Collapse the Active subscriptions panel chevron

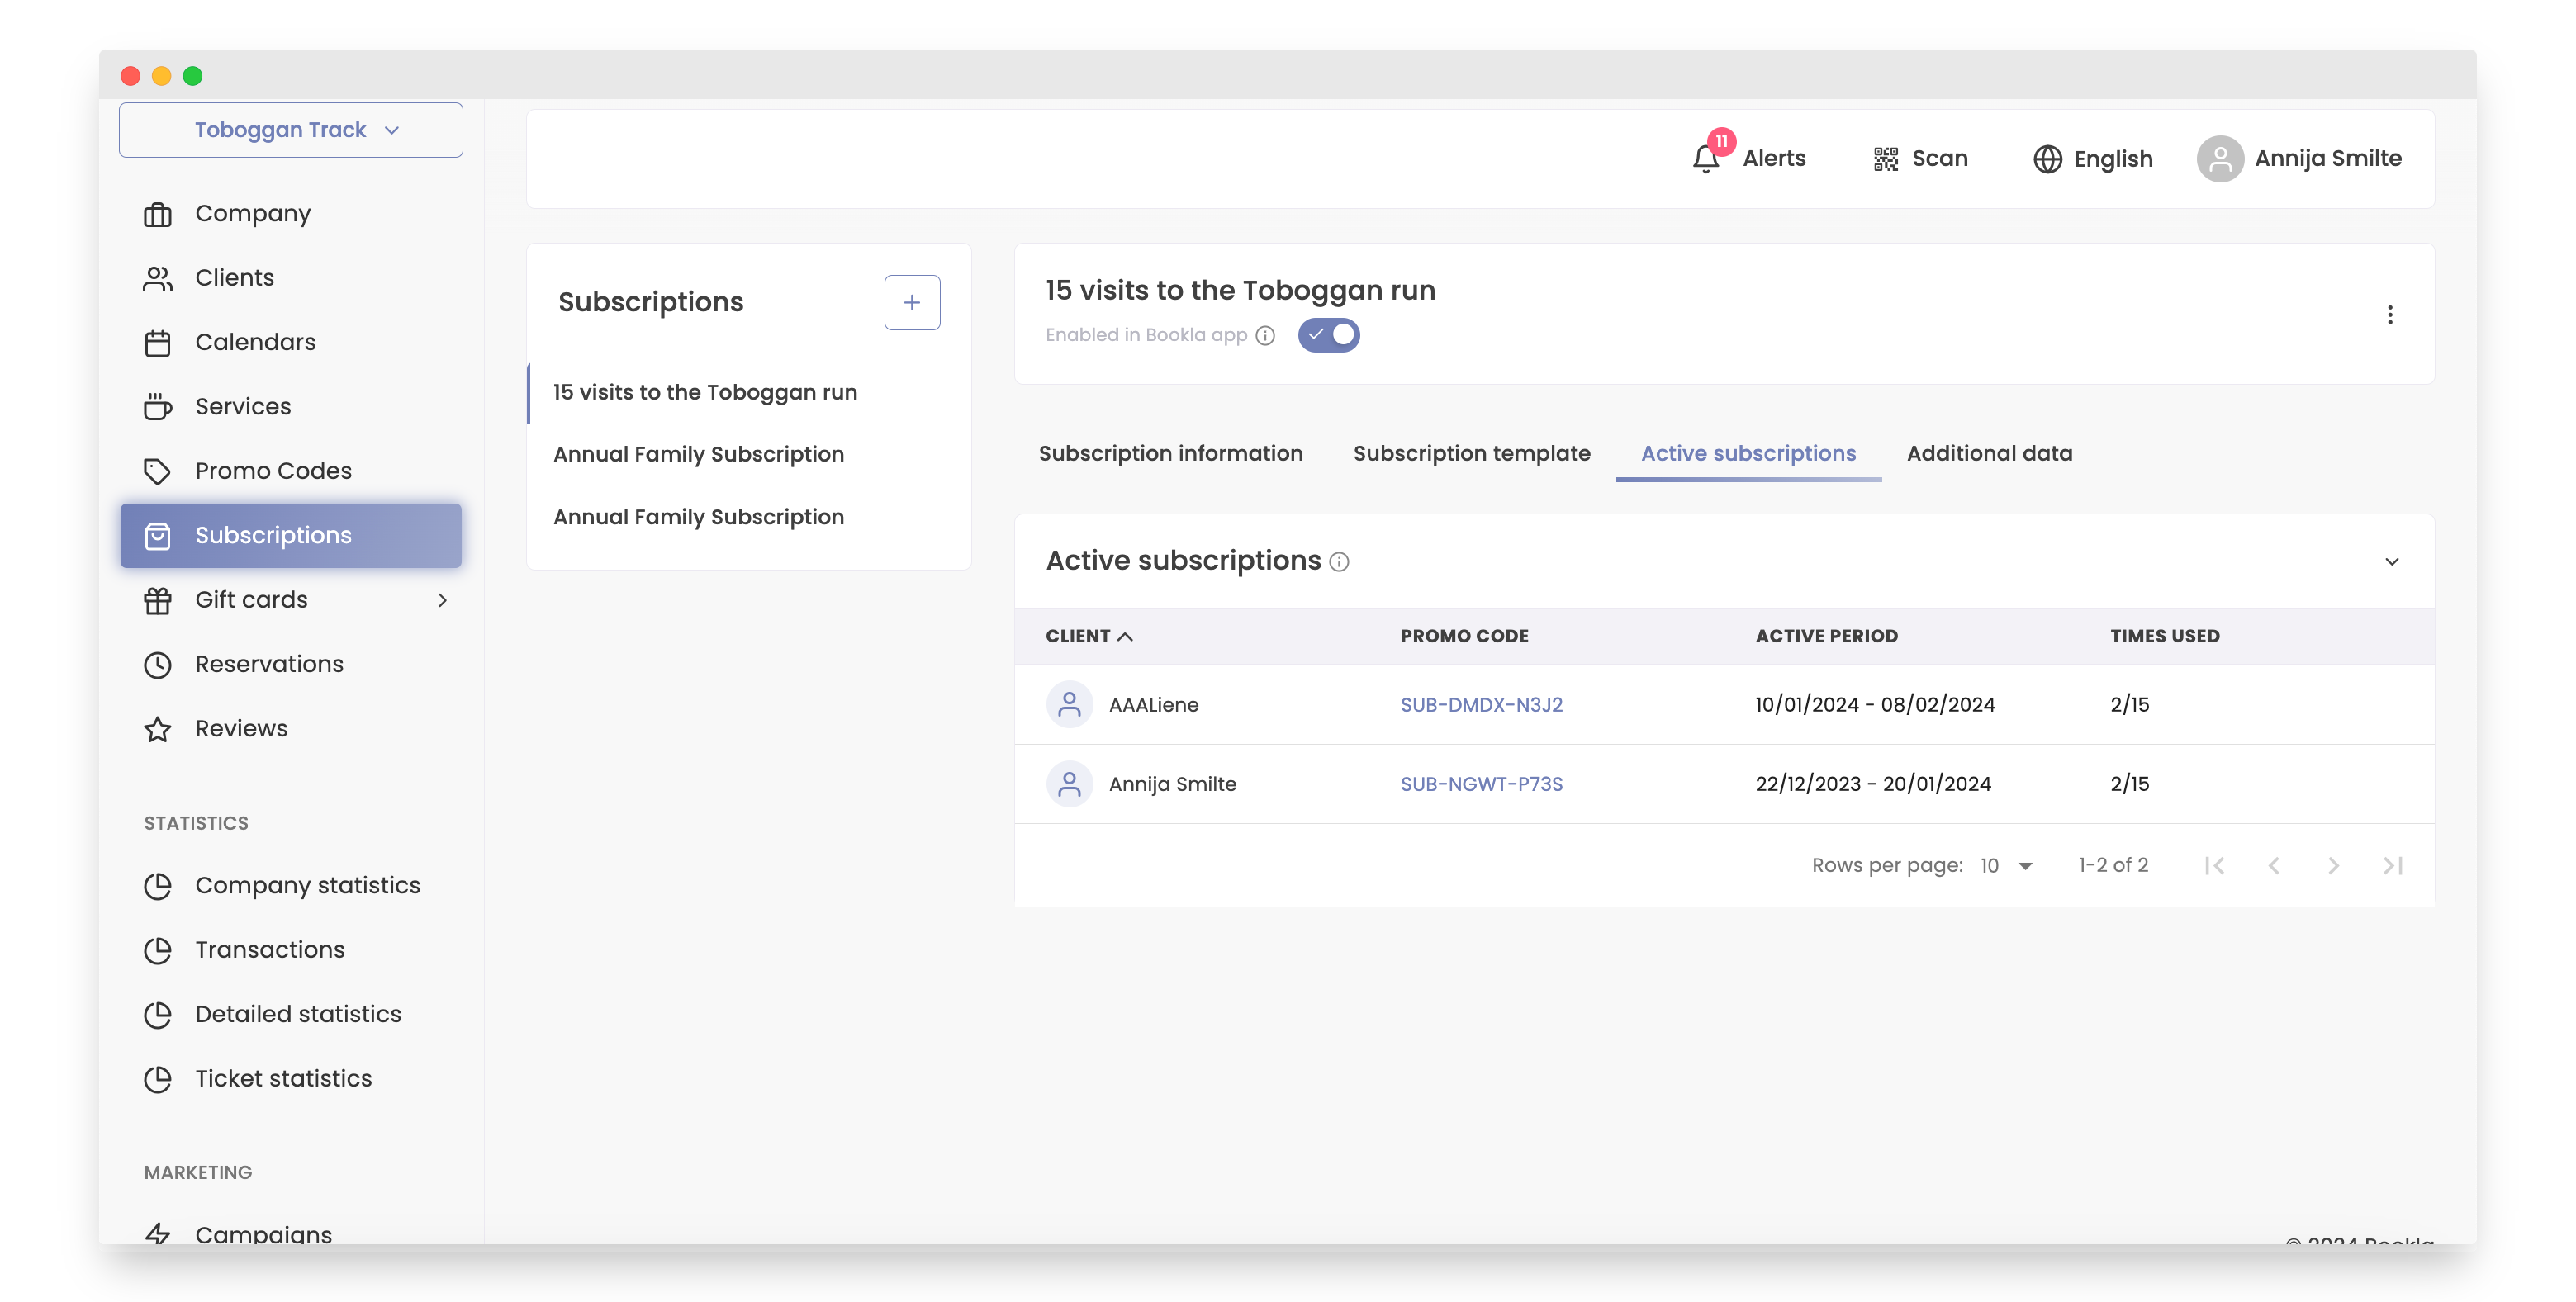click(x=2392, y=561)
